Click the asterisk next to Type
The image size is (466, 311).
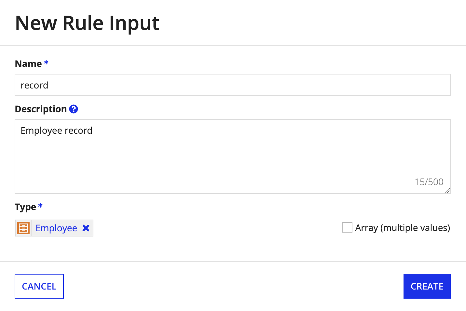[40, 206]
